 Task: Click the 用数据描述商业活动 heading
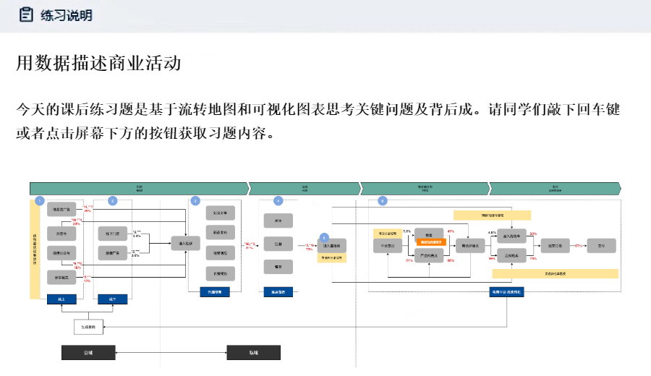pyautogui.click(x=98, y=64)
